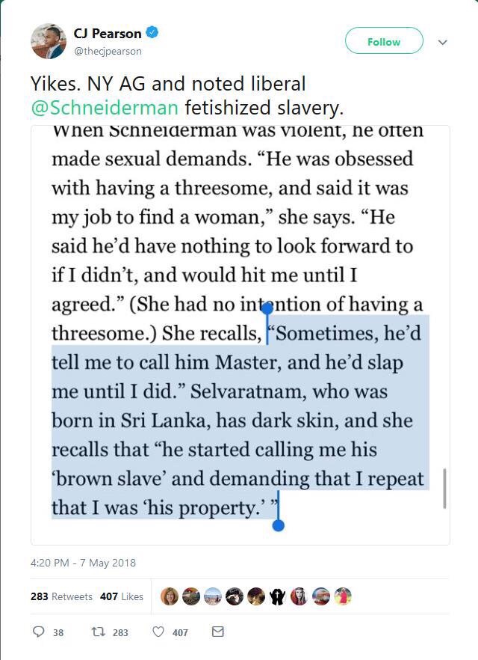This screenshot has width=478, height=660.
Task: Like the tweet with the heart icon
Action: tap(158, 632)
